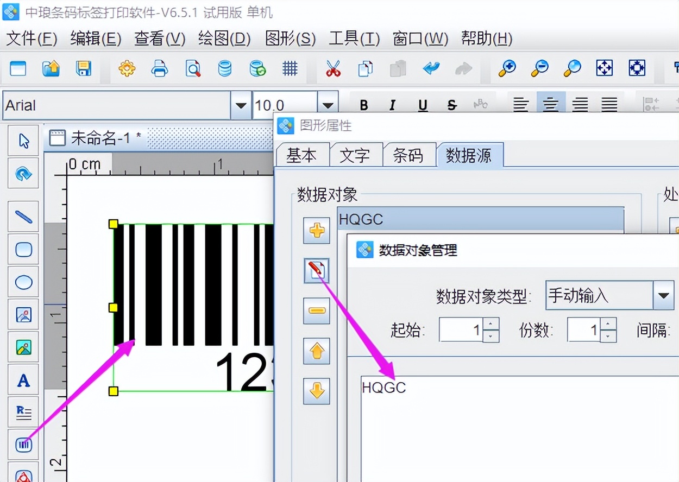The width and height of the screenshot is (679, 482).
Task: Expand the Arial font name dropdown
Action: coord(241,105)
